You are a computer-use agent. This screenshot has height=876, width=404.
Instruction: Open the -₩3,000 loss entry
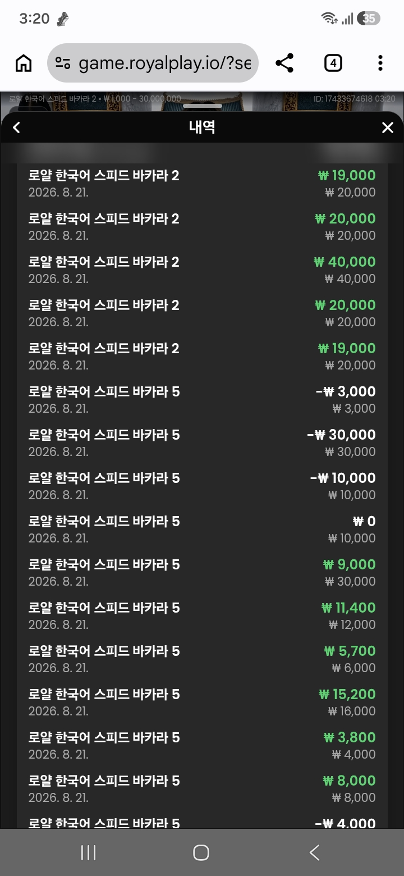coord(202,399)
